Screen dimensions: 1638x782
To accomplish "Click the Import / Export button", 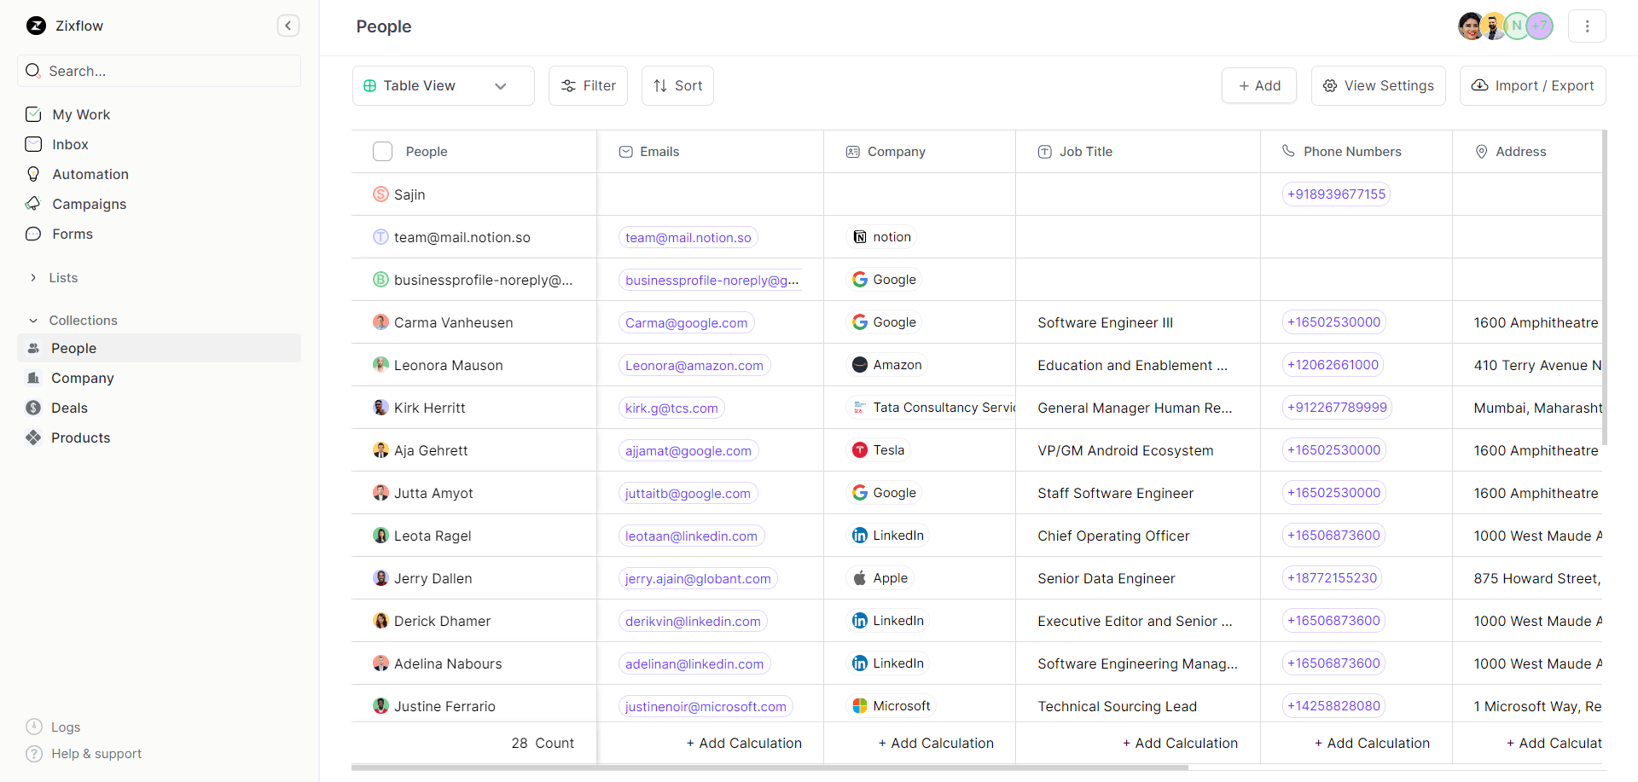I will click(1532, 85).
